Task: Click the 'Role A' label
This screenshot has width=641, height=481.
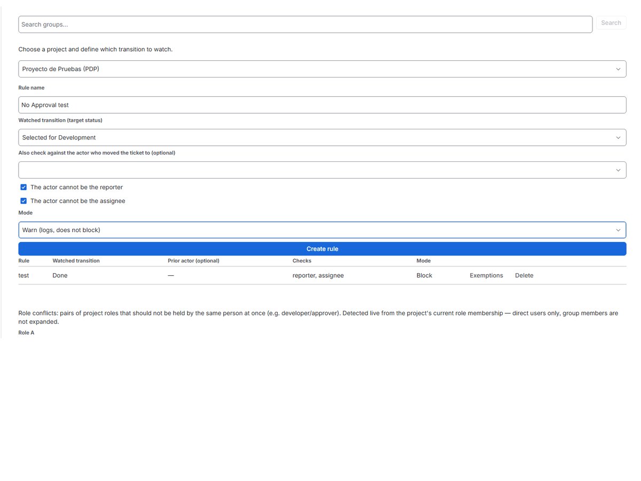Action: tap(26, 332)
